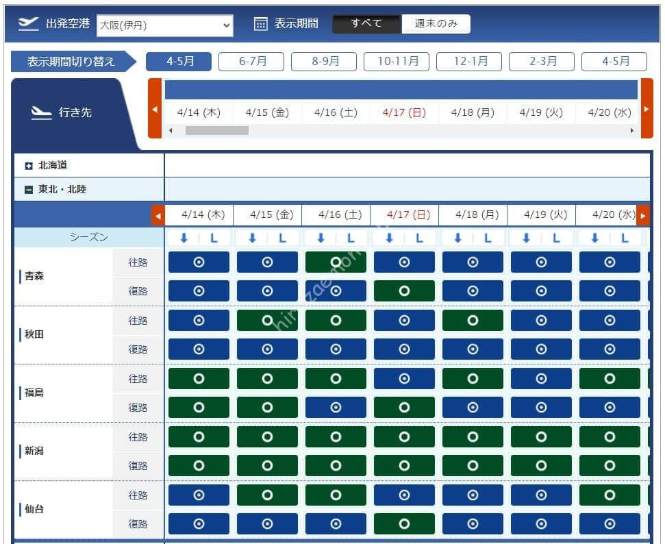The image size is (665, 544).
Task: Select 福島 outbound blue cell on 4/17
Action: [x=404, y=378]
